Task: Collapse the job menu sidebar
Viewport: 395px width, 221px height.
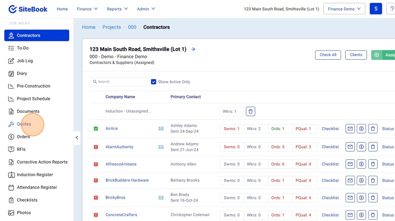Action: click(x=77, y=138)
